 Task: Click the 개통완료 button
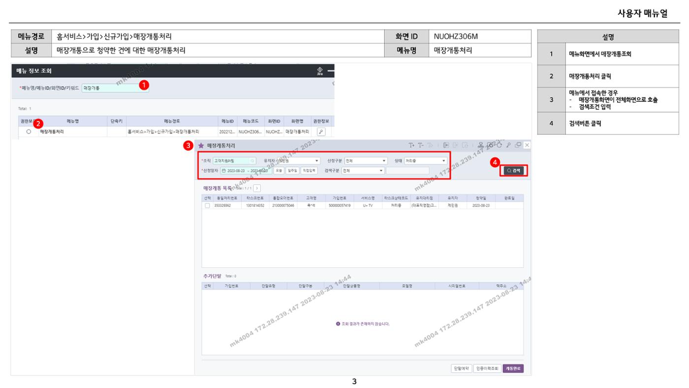coord(513,368)
